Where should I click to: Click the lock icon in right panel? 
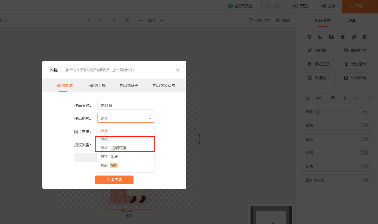[342, 37]
